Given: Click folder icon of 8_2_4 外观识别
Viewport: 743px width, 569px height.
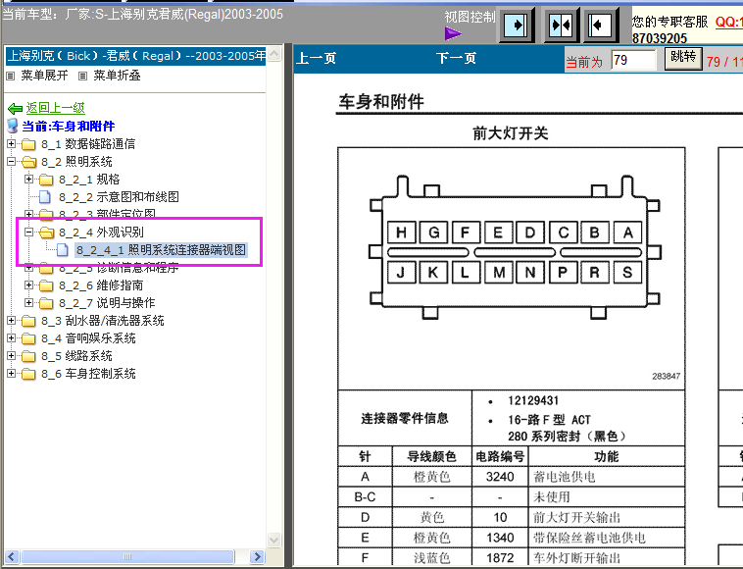Looking at the screenshot, I should [46, 232].
